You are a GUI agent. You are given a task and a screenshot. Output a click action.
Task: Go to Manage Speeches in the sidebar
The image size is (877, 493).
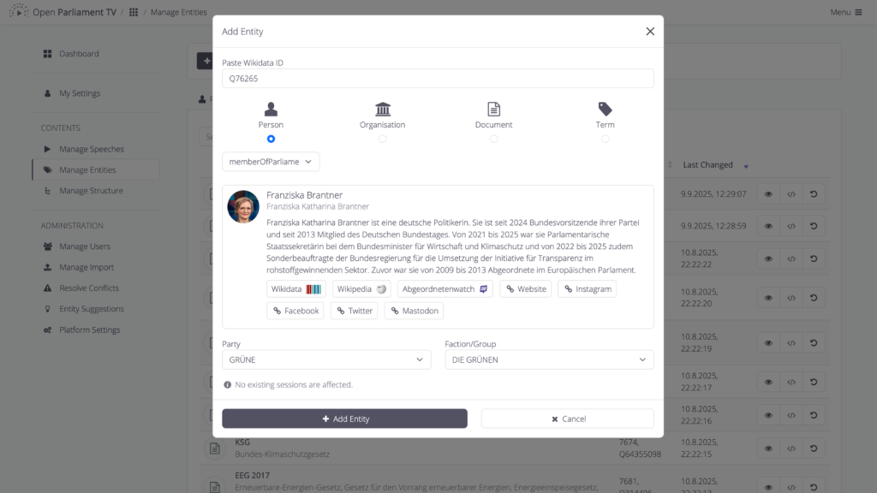[91, 149]
